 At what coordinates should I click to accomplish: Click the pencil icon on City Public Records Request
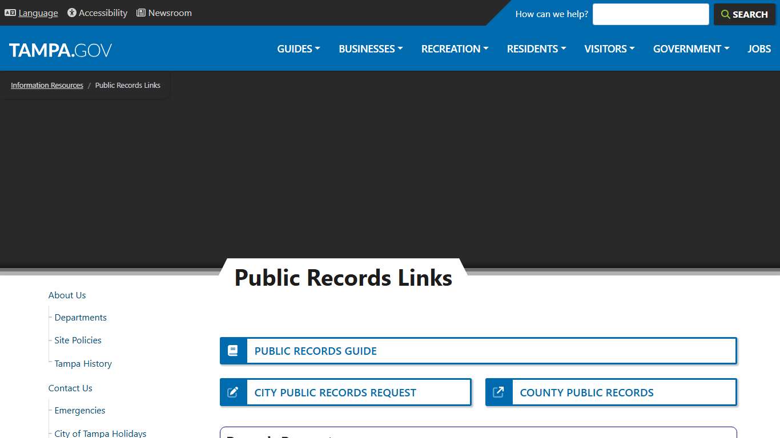click(233, 392)
